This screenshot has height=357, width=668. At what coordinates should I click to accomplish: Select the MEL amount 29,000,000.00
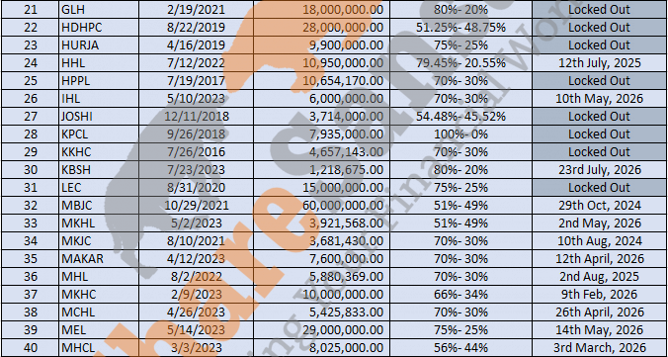[x=321, y=330]
